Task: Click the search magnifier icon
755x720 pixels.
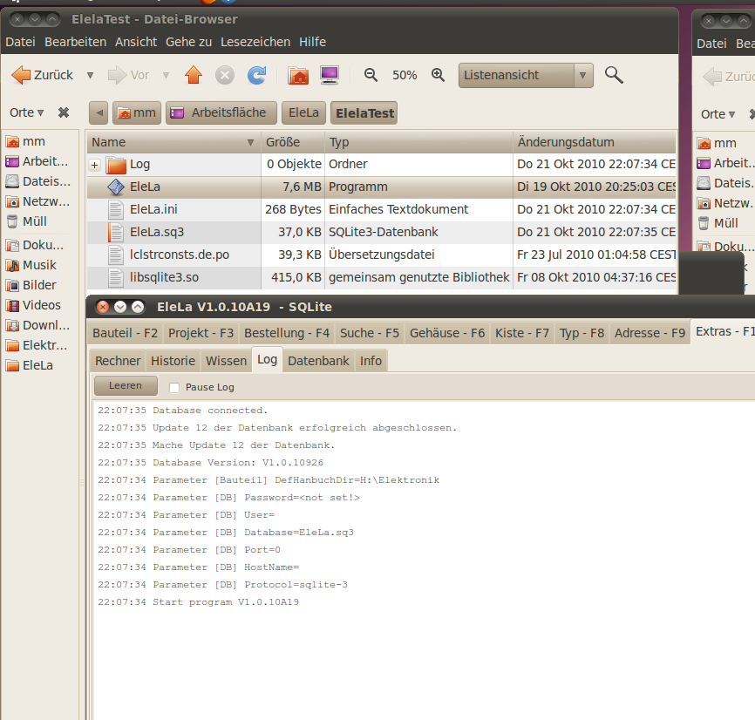Action: (614, 76)
